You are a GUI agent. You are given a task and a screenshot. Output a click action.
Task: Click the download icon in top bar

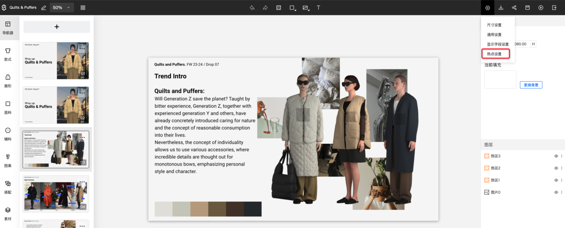(501, 8)
